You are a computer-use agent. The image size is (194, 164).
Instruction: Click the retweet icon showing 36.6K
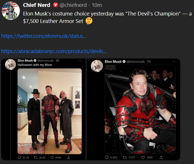[36, 157]
